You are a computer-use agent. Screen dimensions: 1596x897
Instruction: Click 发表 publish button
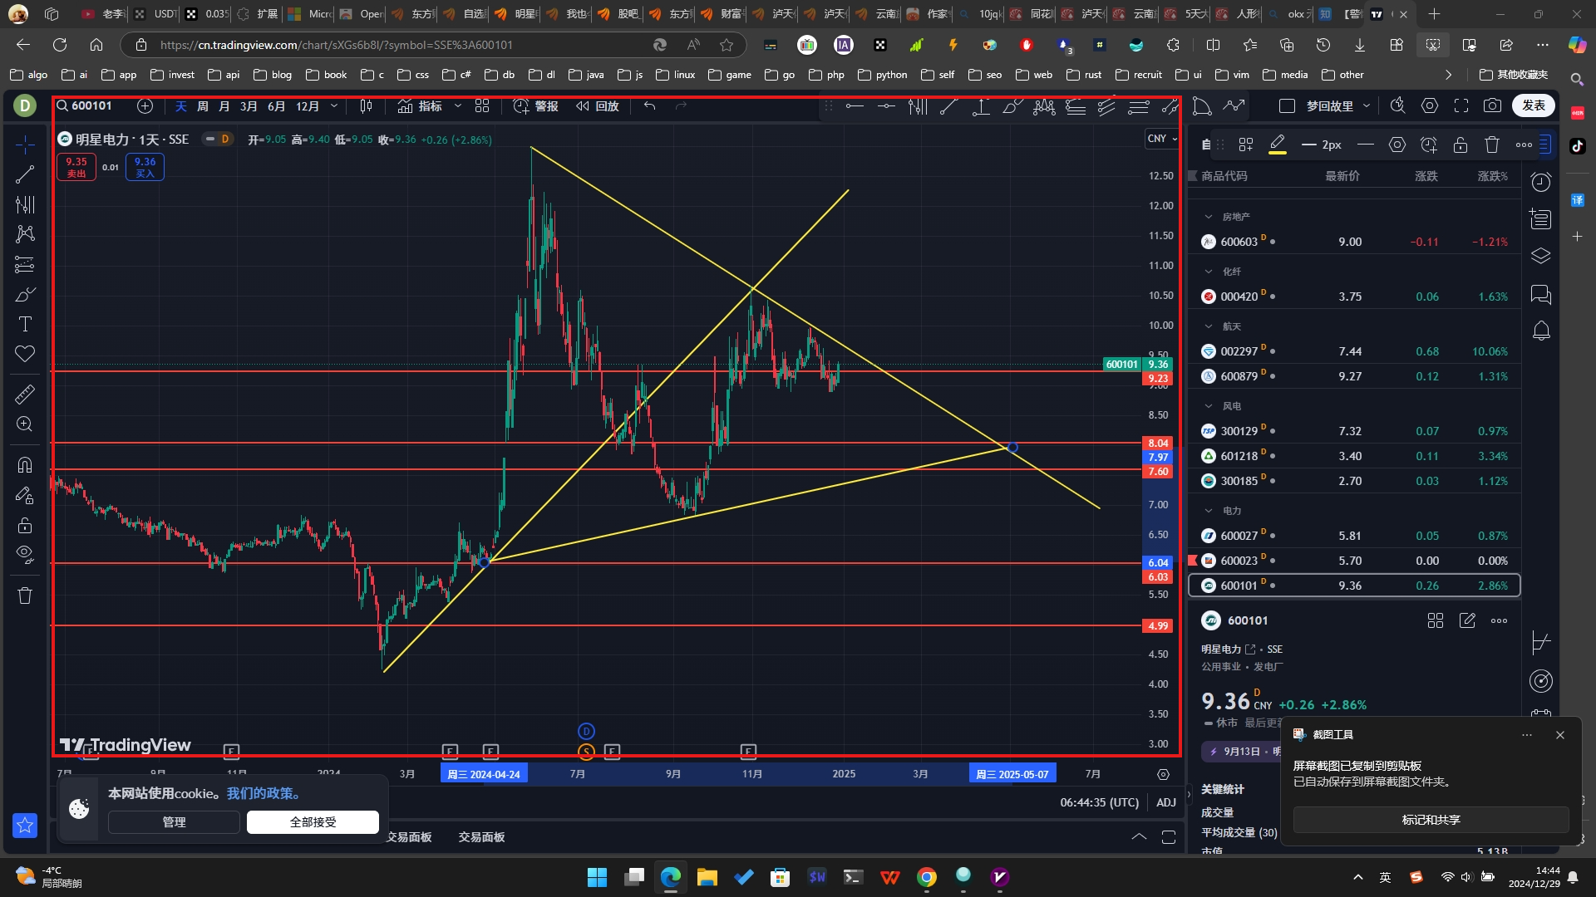click(1534, 105)
